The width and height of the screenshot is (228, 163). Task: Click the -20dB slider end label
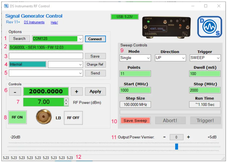[15, 137]
